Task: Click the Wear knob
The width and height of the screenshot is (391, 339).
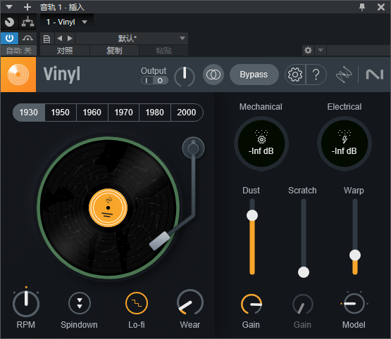Action: point(190,302)
